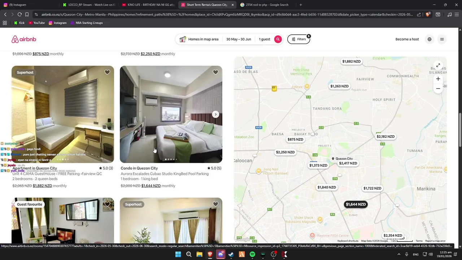Reload the current page
Image resolution: width=462 pixels, height=260 pixels.
point(19,14)
